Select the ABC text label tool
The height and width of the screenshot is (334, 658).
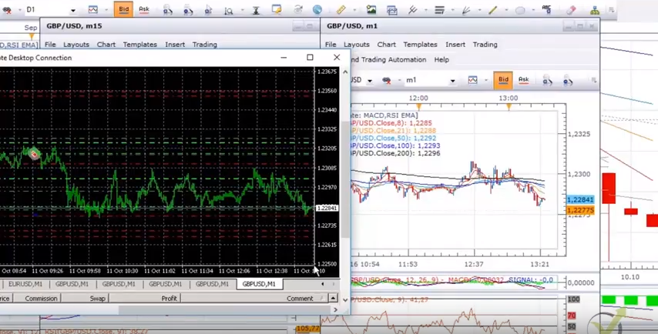547,10
